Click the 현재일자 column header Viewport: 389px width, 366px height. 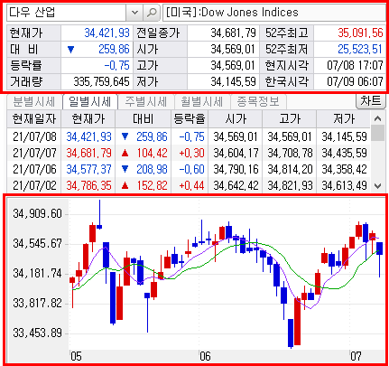click(34, 119)
